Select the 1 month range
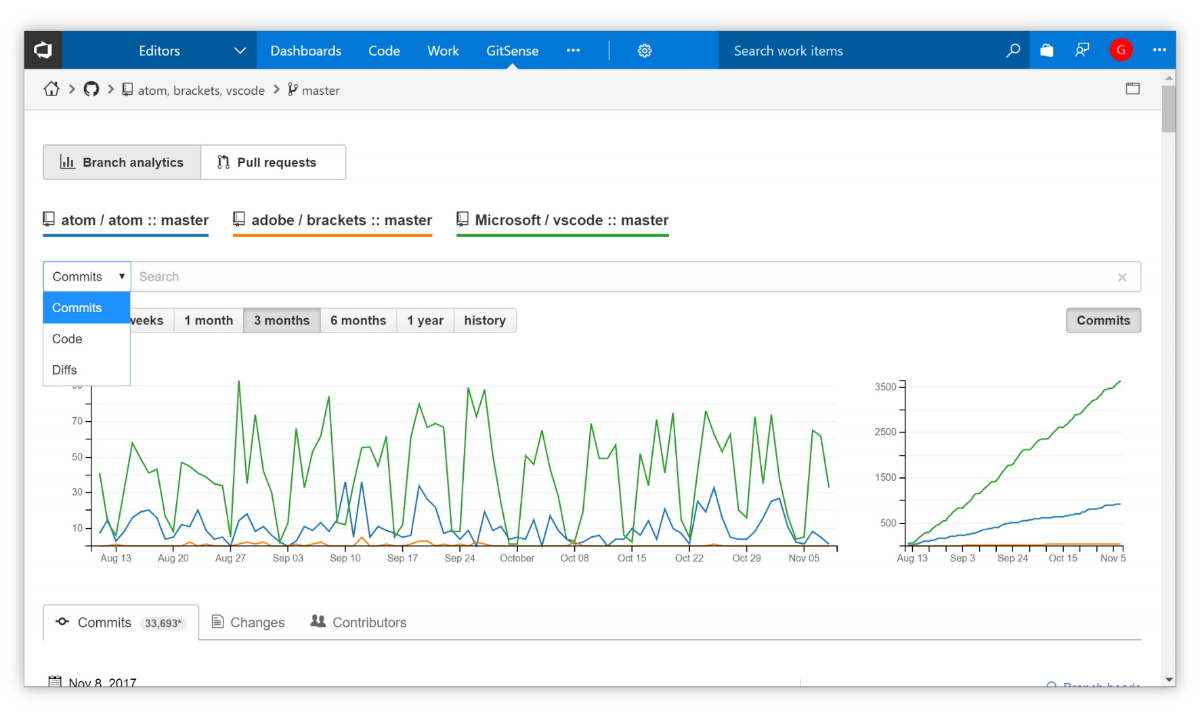 pyautogui.click(x=209, y=320)
